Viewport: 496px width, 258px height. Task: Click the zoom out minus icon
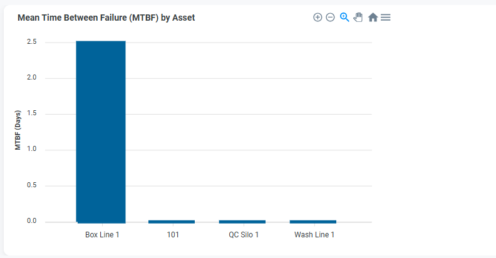330,18
